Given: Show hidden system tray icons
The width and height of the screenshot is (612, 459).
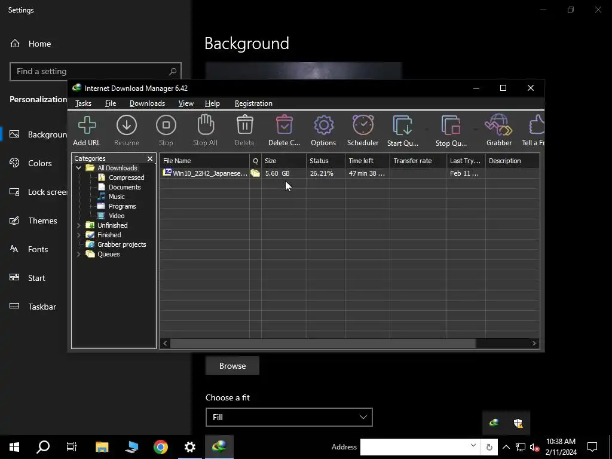Looking at the screenshot, I should click(506, 447).
